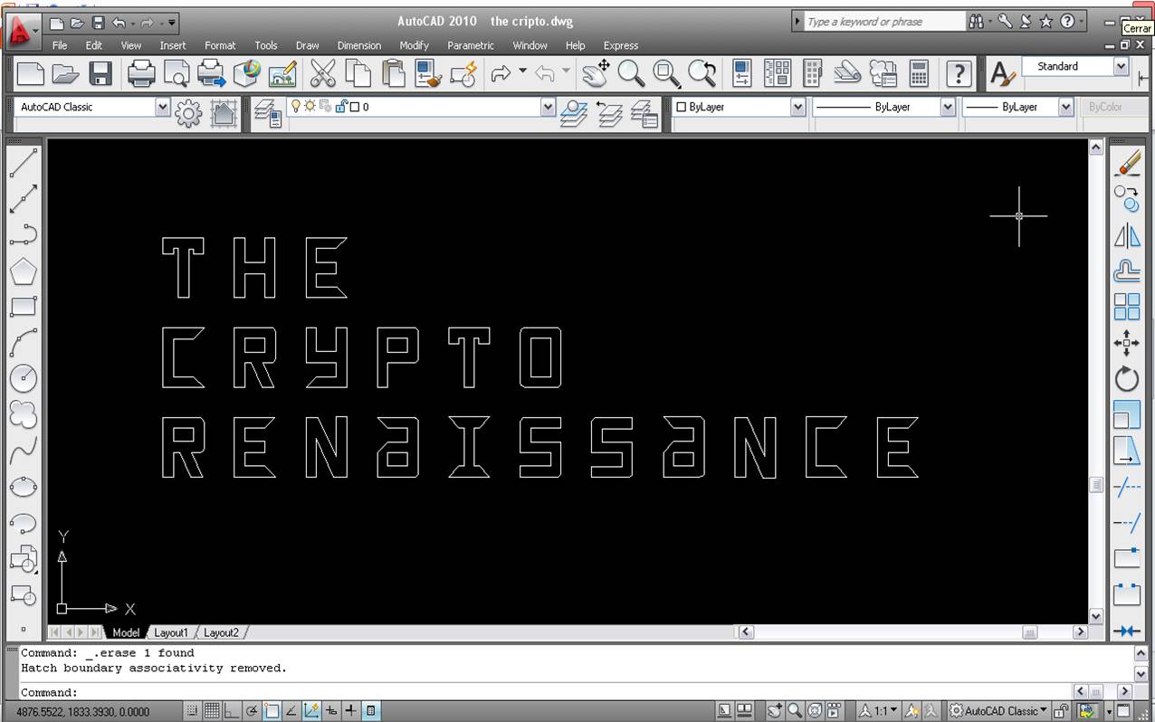Click the Plot printer icon

coord(141,73)
